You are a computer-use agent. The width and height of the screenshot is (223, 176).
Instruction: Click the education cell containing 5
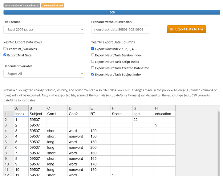pos(164,125)
